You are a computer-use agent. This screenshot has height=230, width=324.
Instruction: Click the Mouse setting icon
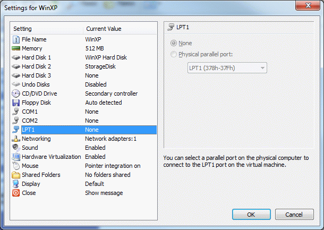coord(16,166)
